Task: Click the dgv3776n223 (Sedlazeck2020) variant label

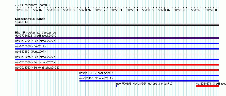Action: coord(36,36)
